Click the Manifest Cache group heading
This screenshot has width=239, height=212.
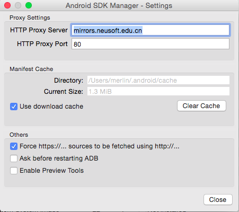click(31, 69)
